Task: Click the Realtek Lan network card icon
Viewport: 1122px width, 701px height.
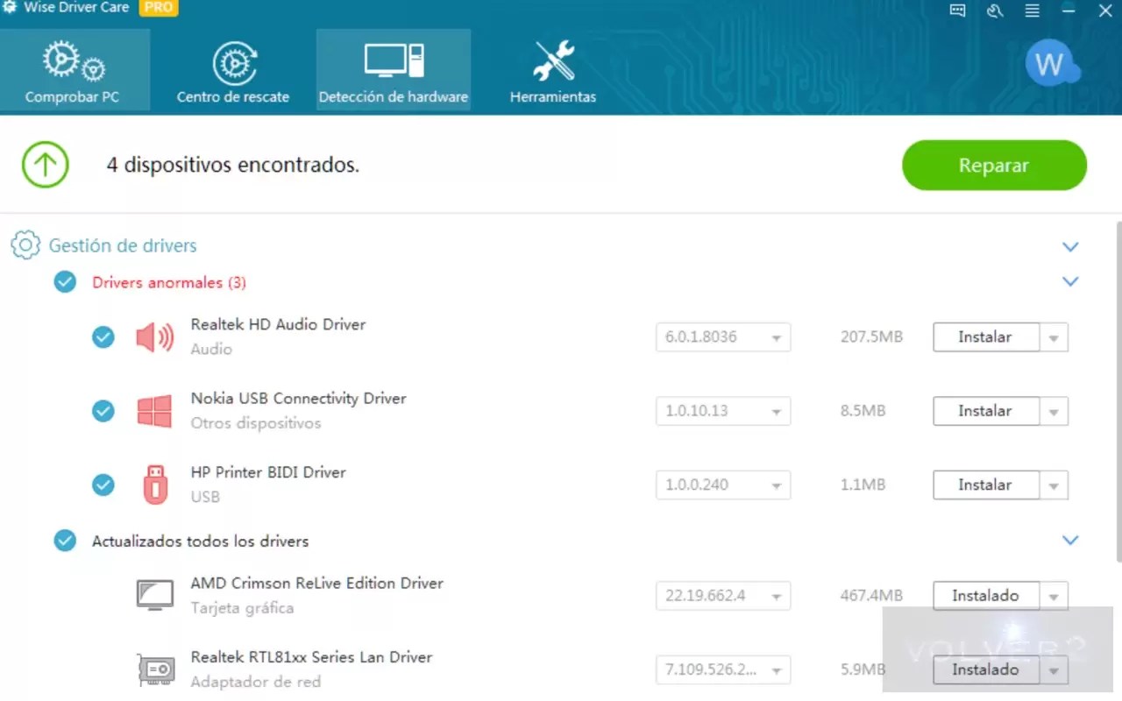Action: point(155,669)
